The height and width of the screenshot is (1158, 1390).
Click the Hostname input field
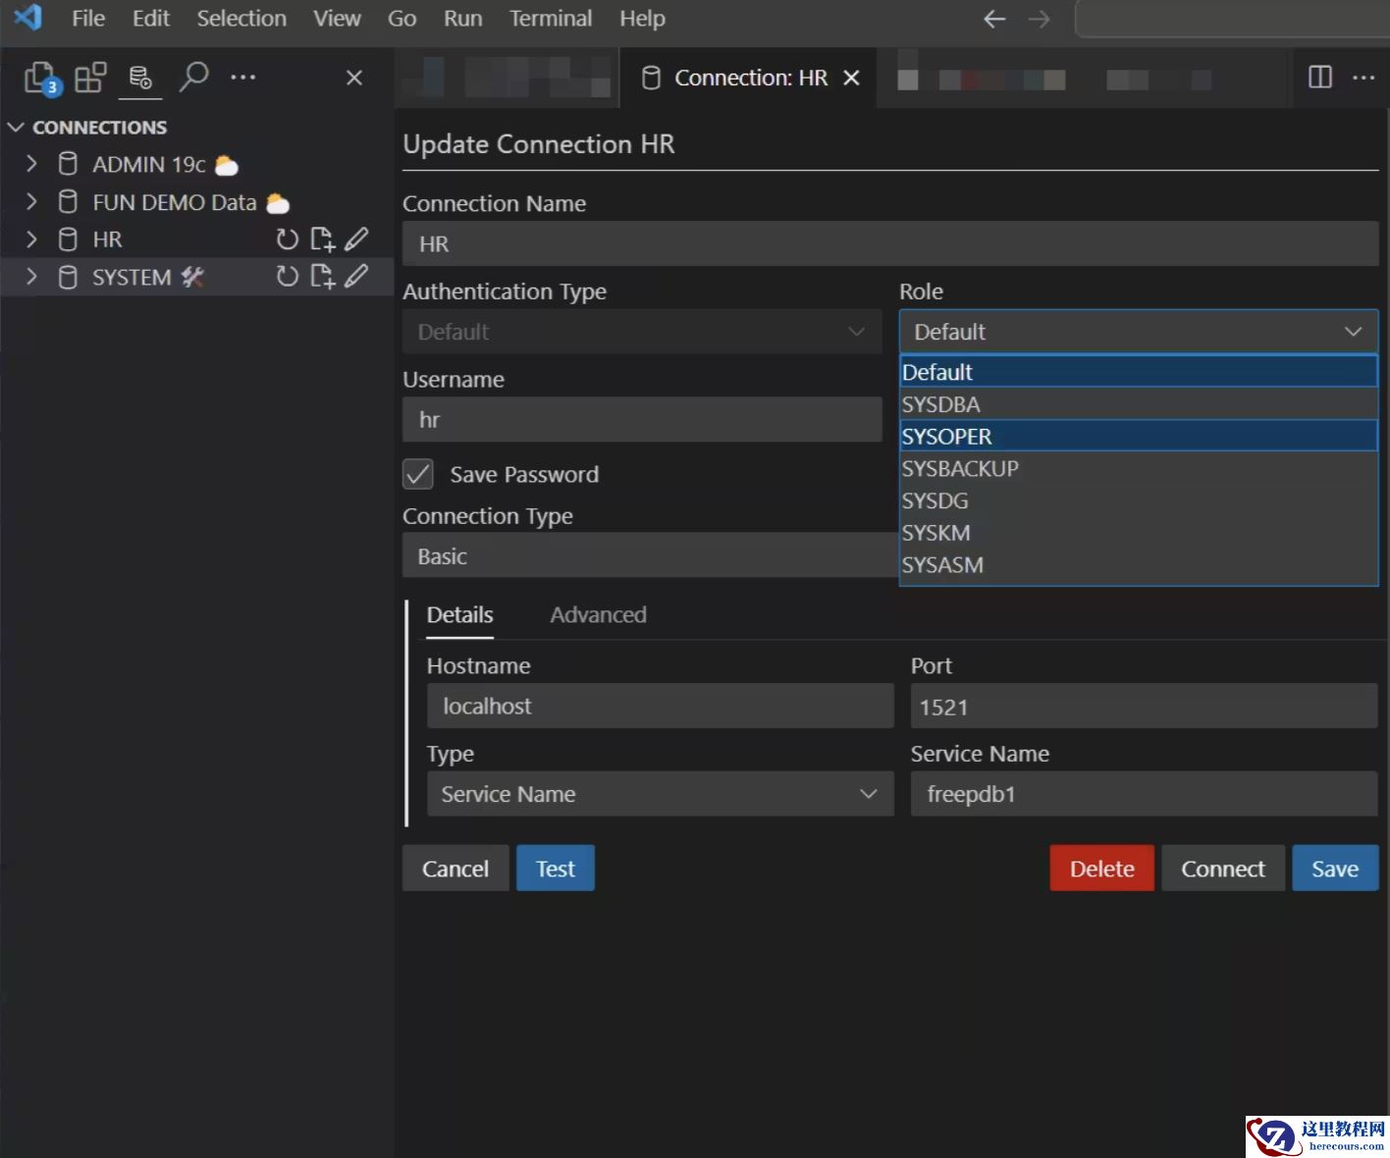click(x=660, y=707)
